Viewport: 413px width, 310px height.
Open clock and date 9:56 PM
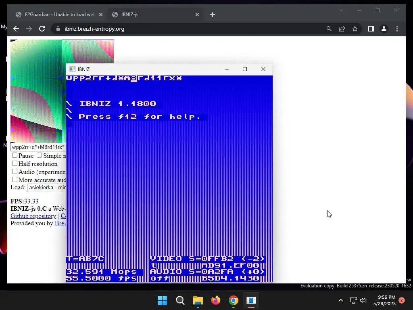(384, 300)
